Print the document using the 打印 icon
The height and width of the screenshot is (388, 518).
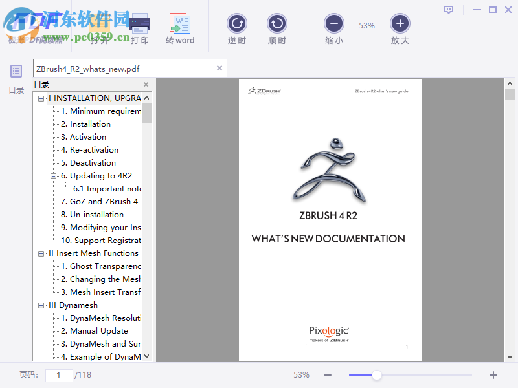pyautogui.click(x=141, y=23)
